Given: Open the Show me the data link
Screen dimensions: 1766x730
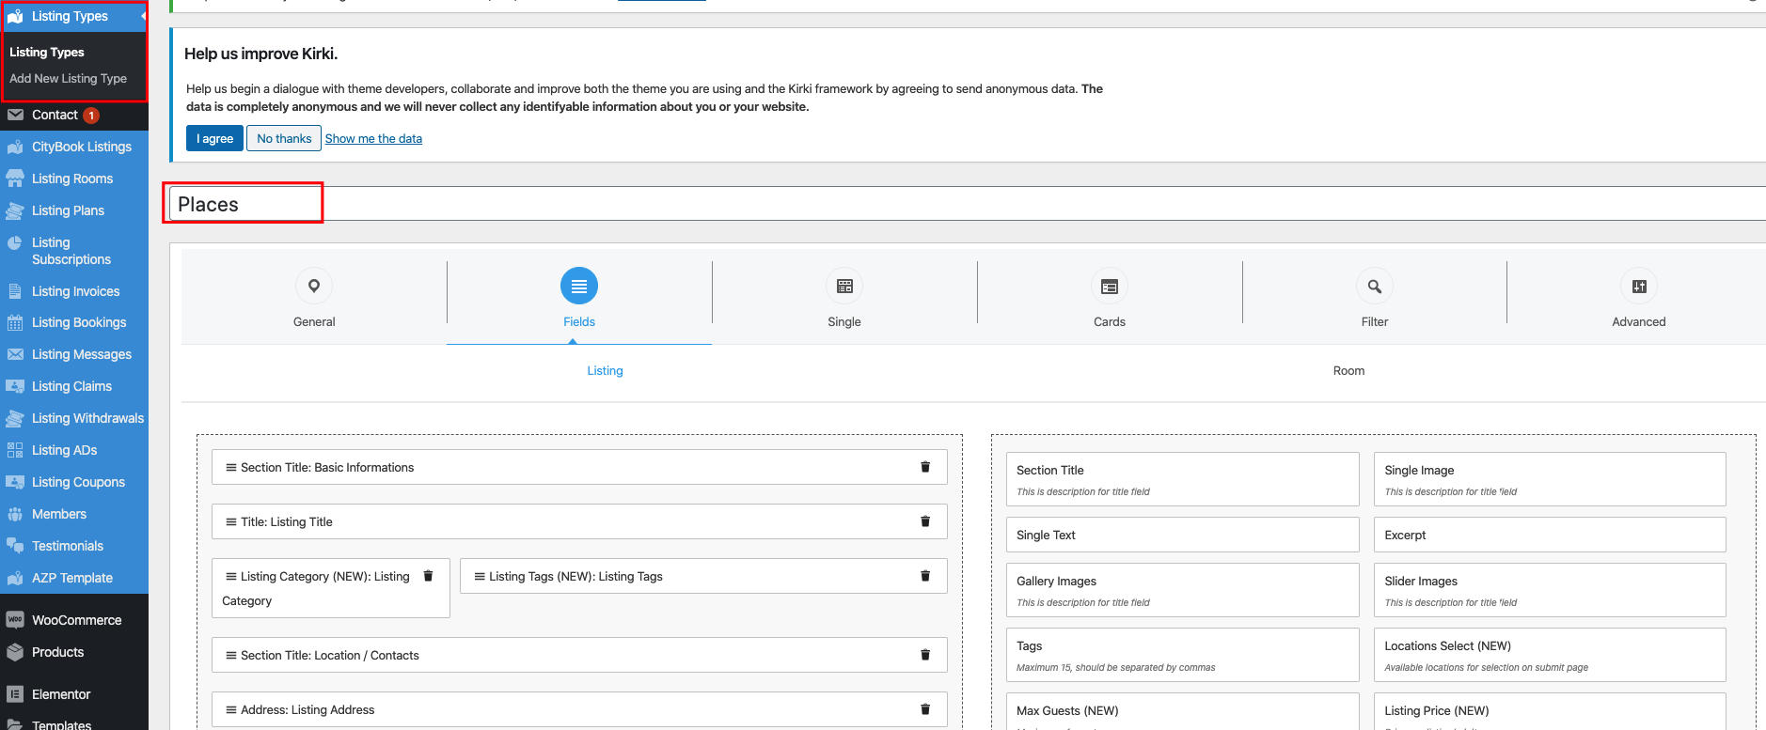Looking at the screenshot, I should pyautogui.click(x=373, y=138).
